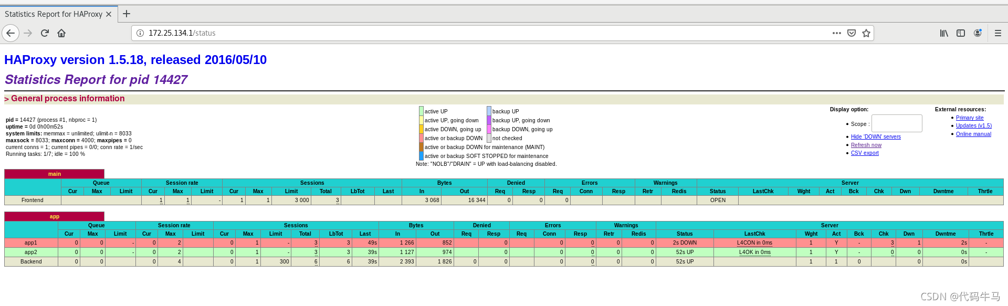The height and width of the screenshot is (306, 1008).
Task: Download stats via CSV export link
Action: [x=865, y=153]
